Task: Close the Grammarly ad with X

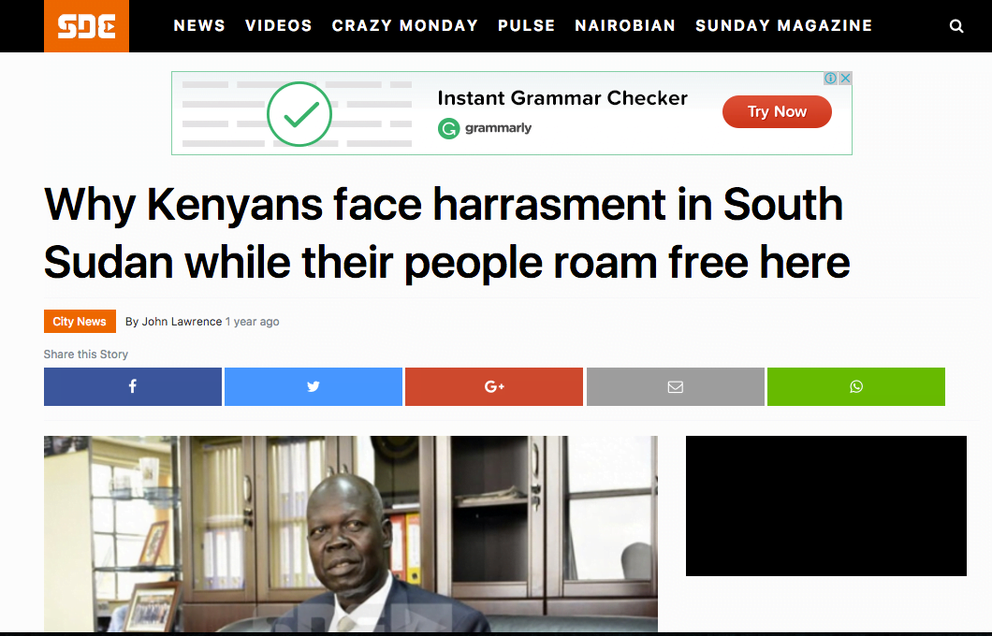Action: (845, 79)
